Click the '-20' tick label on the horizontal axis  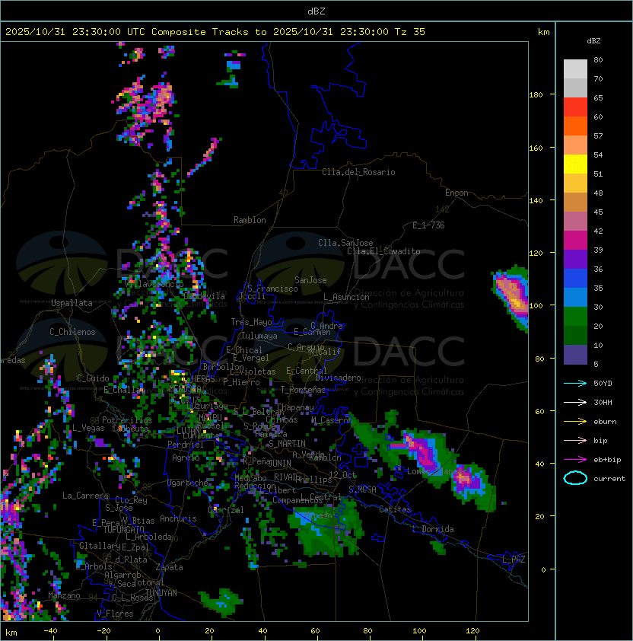(103, 631)
